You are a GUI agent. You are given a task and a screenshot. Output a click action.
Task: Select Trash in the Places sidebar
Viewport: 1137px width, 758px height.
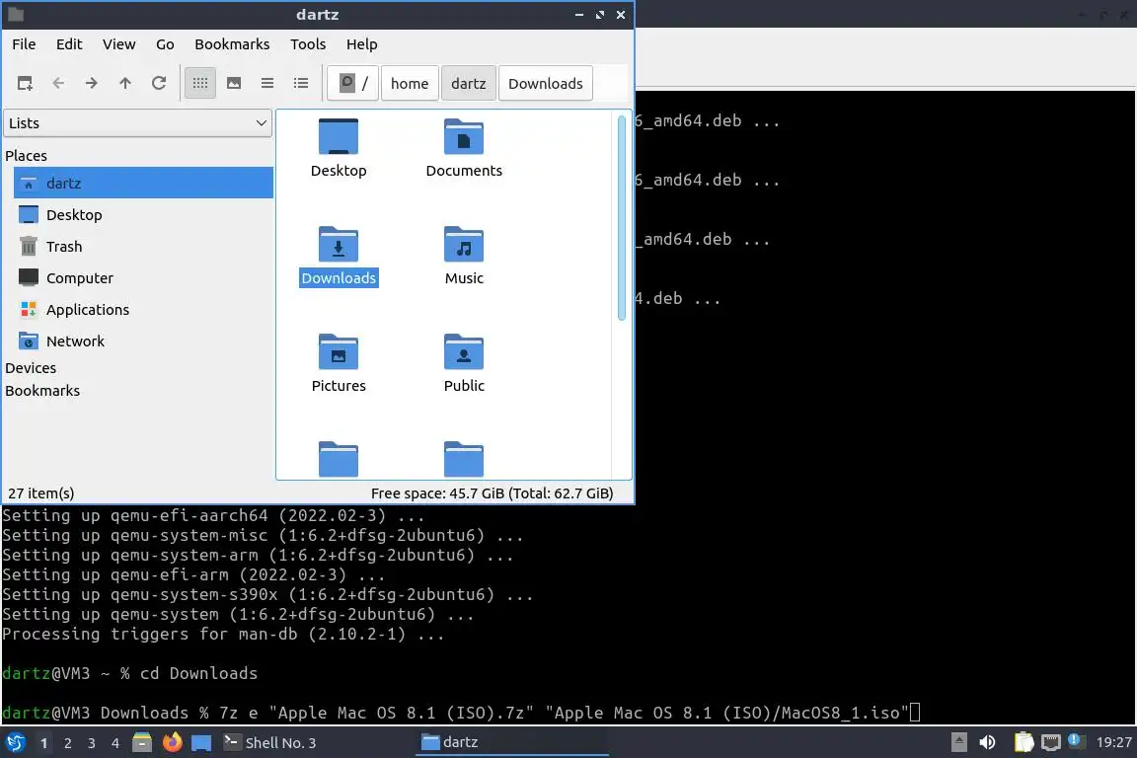coord(143,247)
